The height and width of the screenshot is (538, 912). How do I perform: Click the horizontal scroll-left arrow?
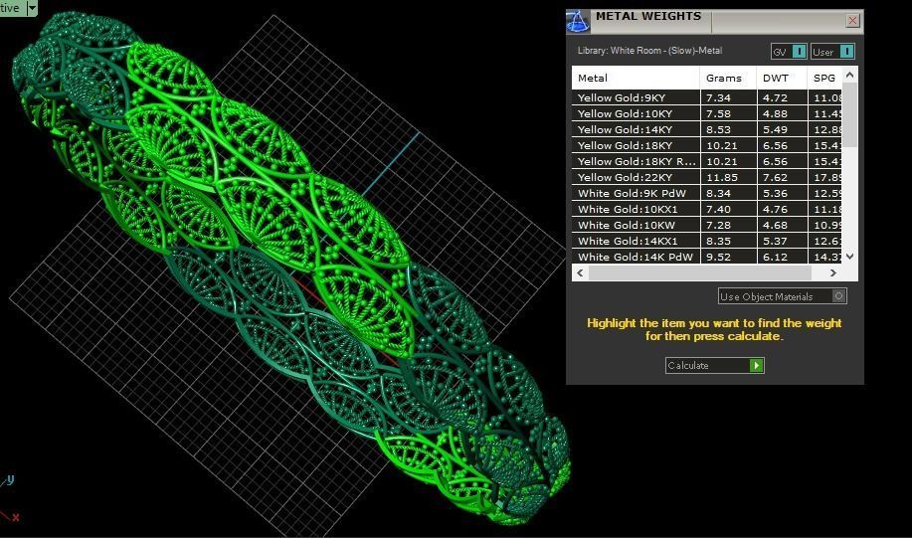[x=579, y=272]
